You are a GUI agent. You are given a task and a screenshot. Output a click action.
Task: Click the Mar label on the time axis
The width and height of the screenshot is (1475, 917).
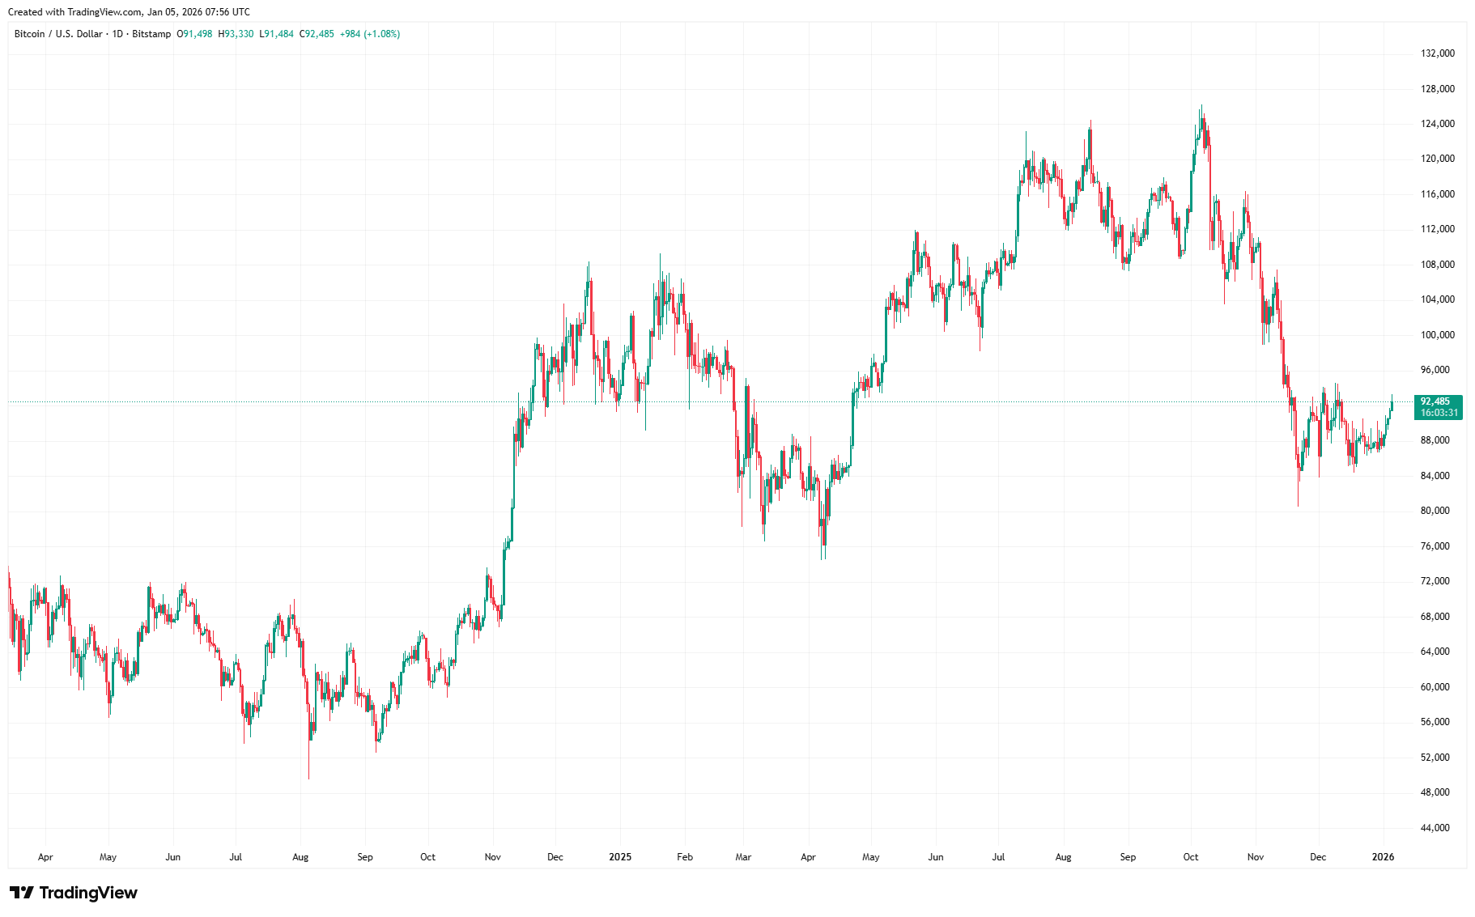743,857
